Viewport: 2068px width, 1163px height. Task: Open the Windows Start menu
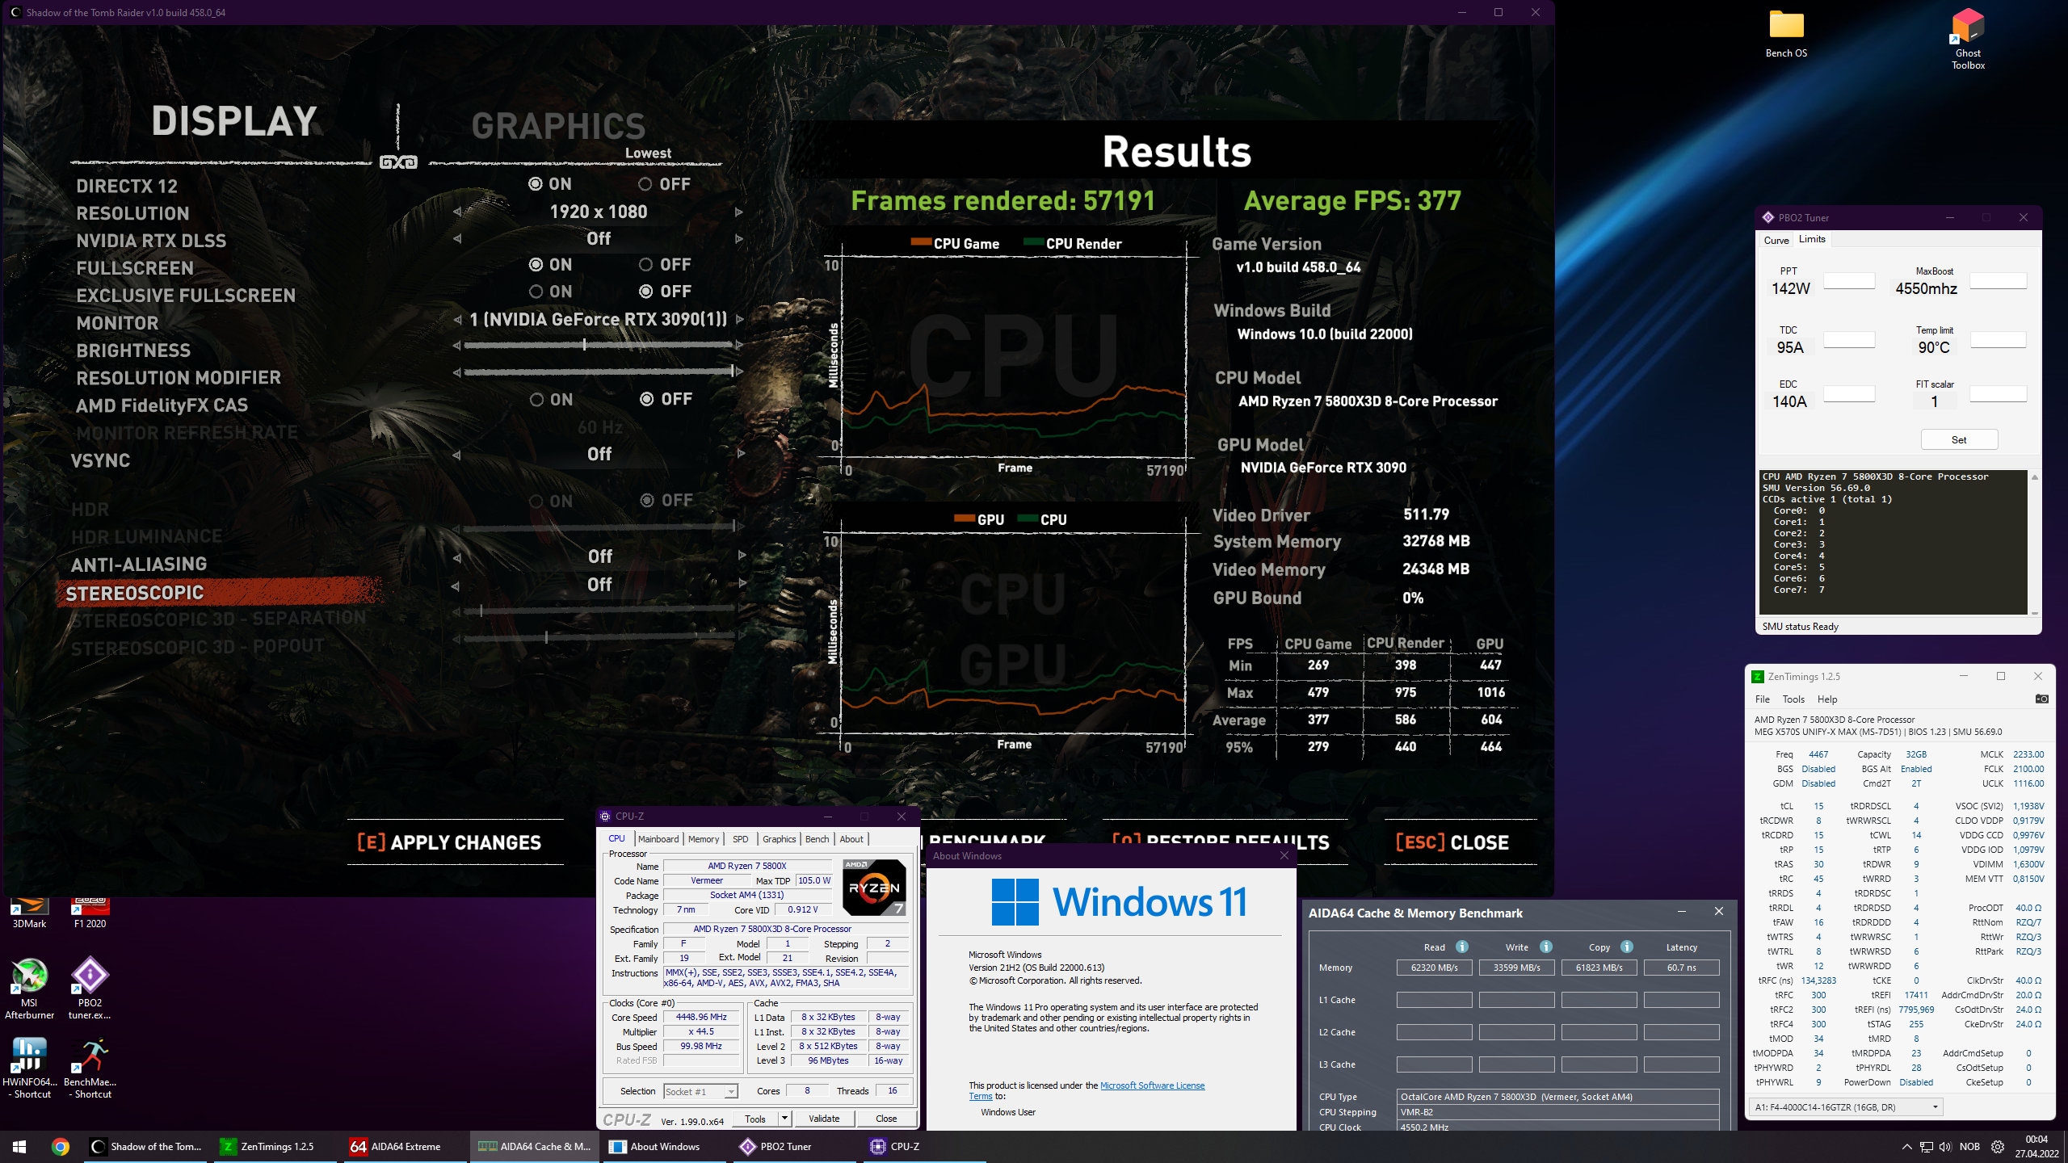[x=19, y=1146]
